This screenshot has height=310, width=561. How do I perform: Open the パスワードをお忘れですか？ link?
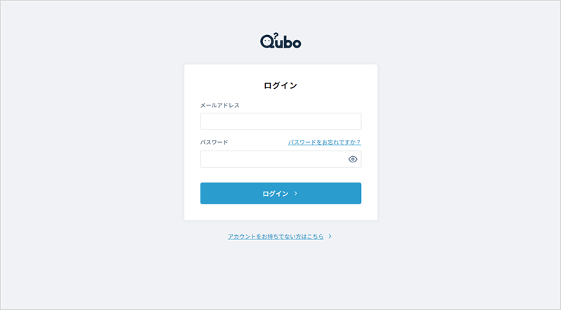point(324,143)
